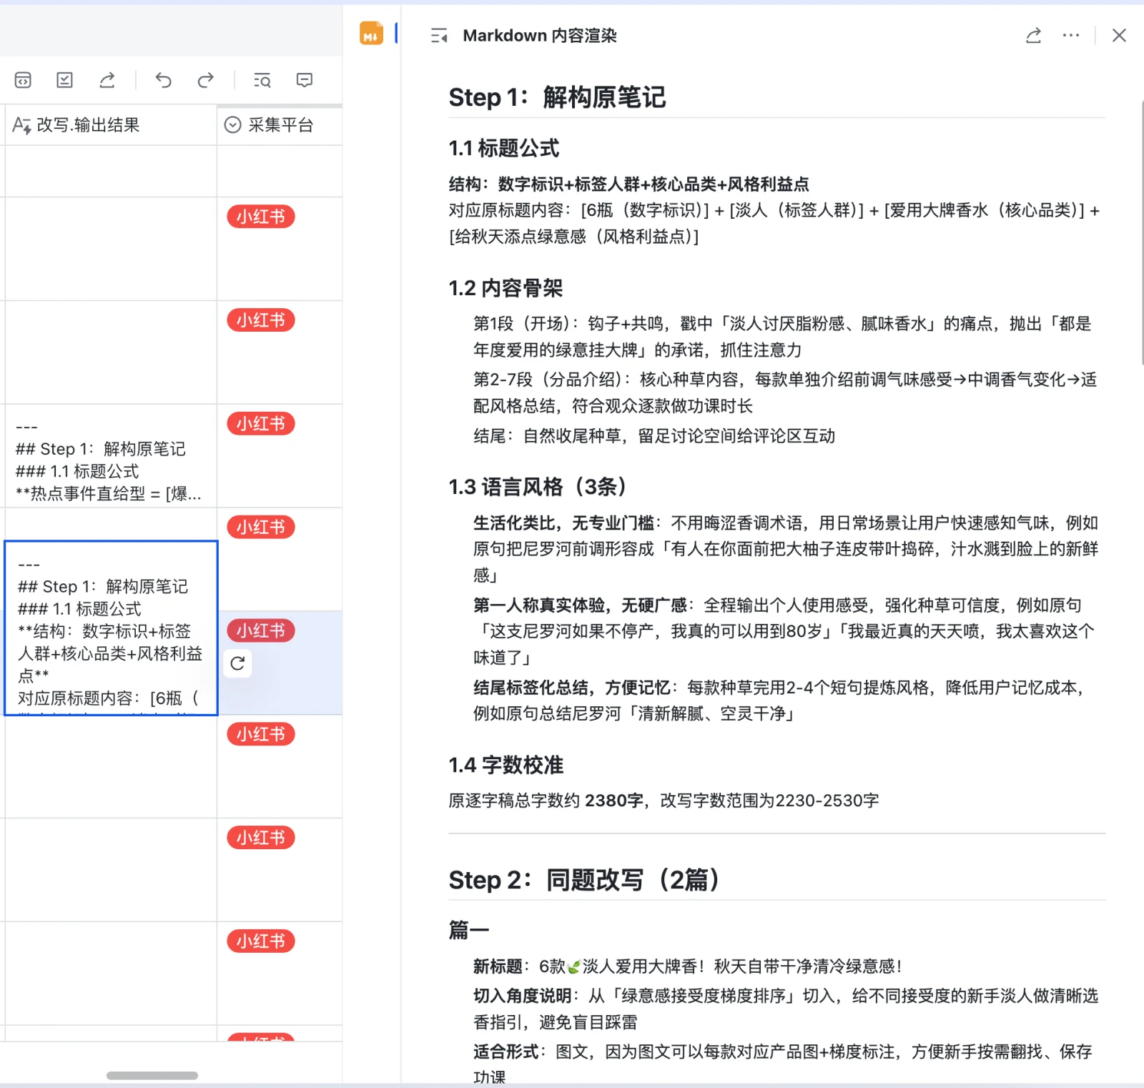Click the bold 结尾标签化总结，方便记忆 text
Screen dimensions: 1144x1088
click(572, 688)
